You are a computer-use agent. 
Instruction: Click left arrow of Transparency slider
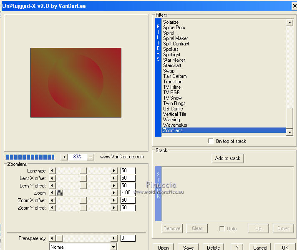point(52,238)
